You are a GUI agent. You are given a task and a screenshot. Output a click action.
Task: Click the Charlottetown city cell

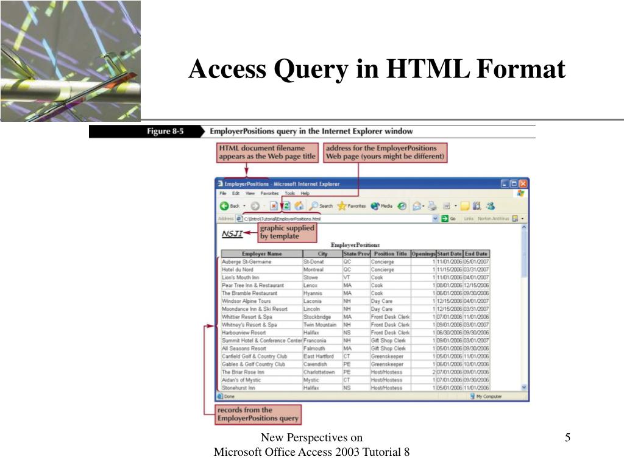pos(322,372)
